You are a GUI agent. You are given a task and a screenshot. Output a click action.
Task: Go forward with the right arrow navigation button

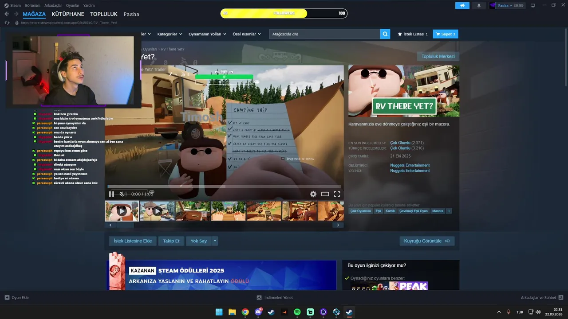point(17,14)
